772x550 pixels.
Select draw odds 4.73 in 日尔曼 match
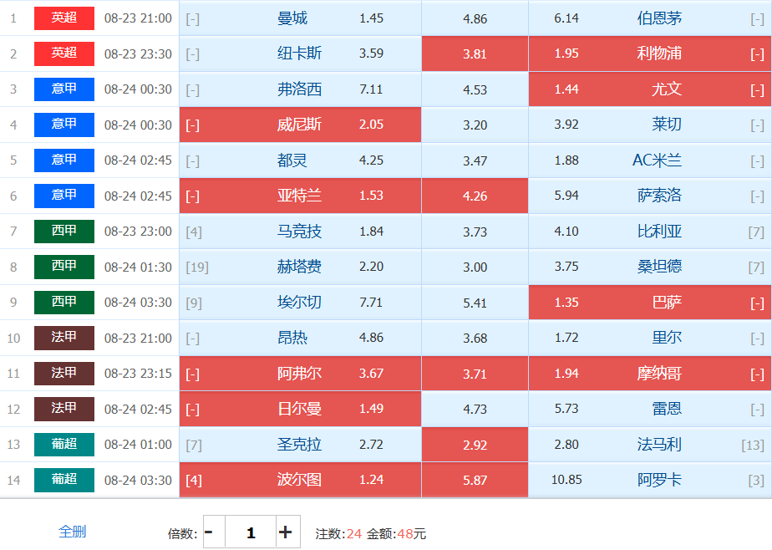(475, 409)
